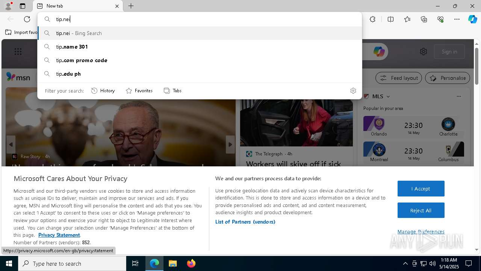Open List of Partners (vendors) link
Viewport: 481px width, 271px height.
tap(245, 222)
